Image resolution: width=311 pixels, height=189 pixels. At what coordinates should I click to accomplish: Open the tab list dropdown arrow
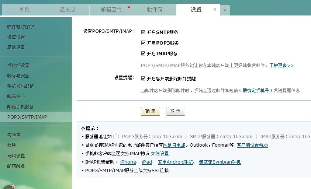(225, 10)
